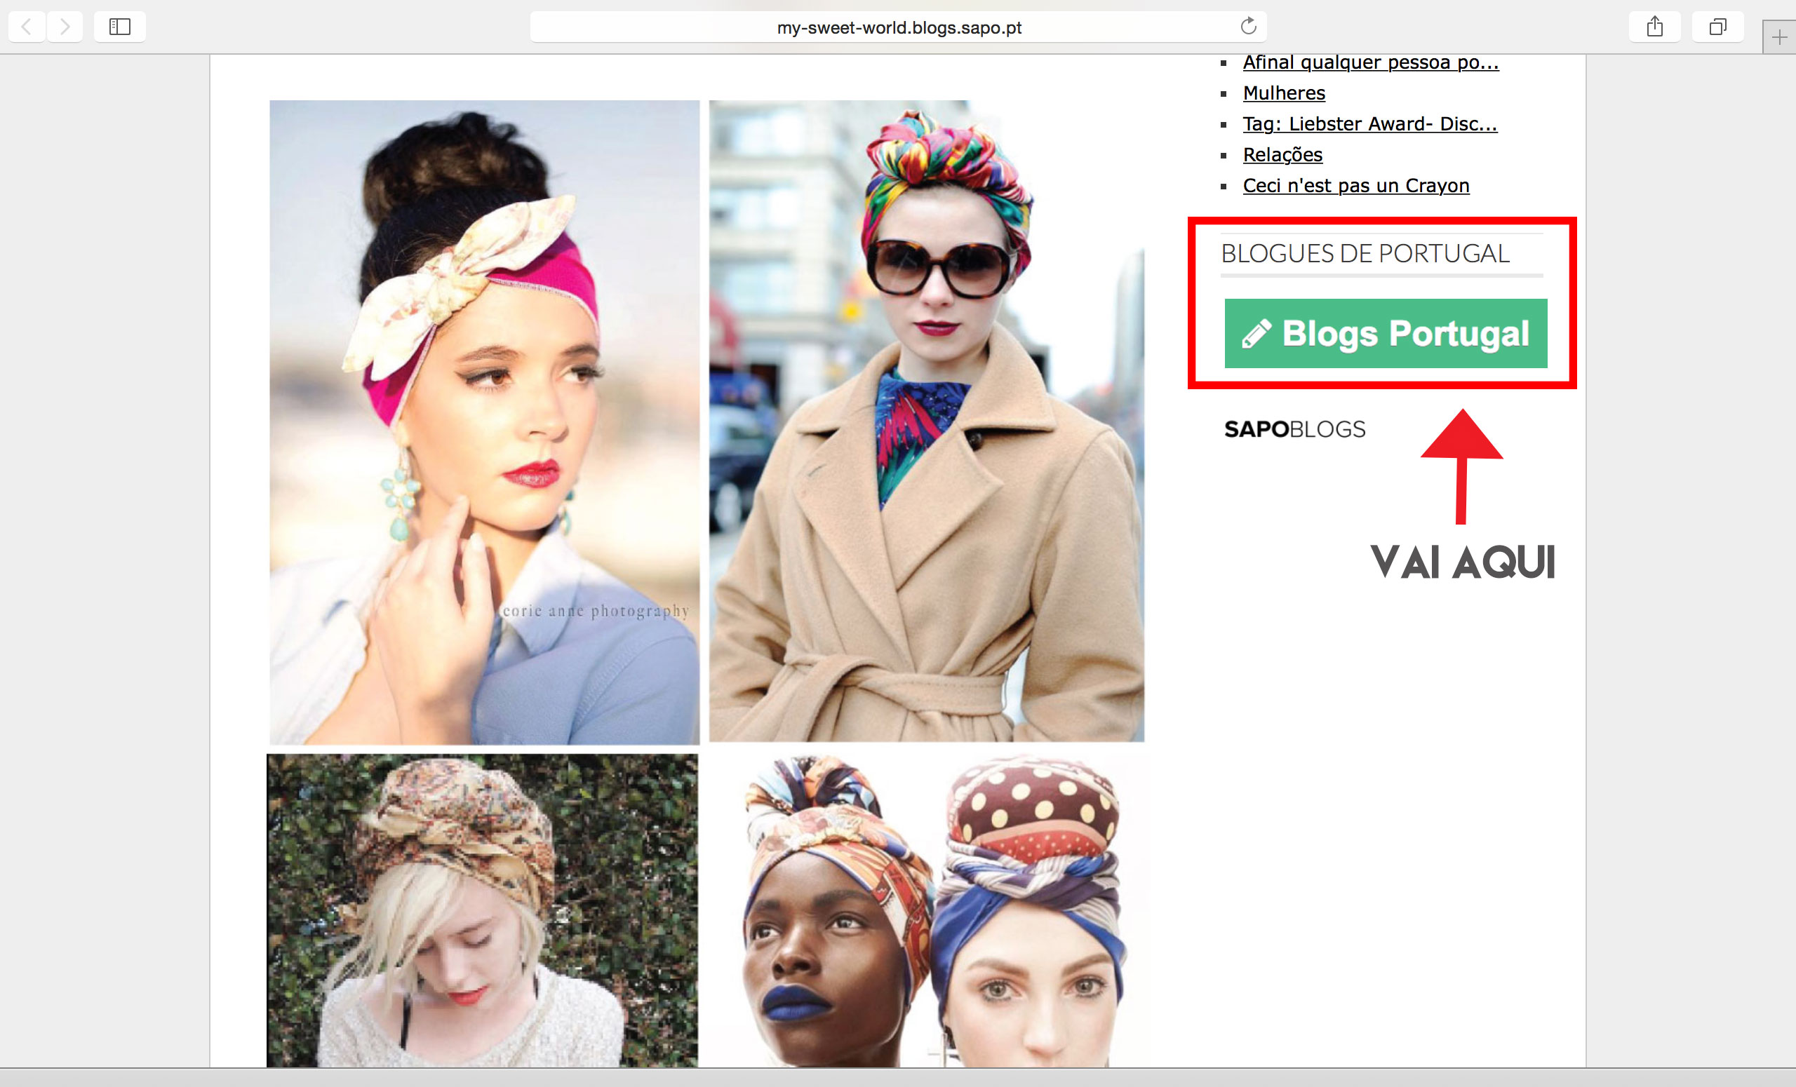The width and height of the screenshot is (1796, 1087).
Task: Click the blonde woman with turban photo
Action: point(482,910)
